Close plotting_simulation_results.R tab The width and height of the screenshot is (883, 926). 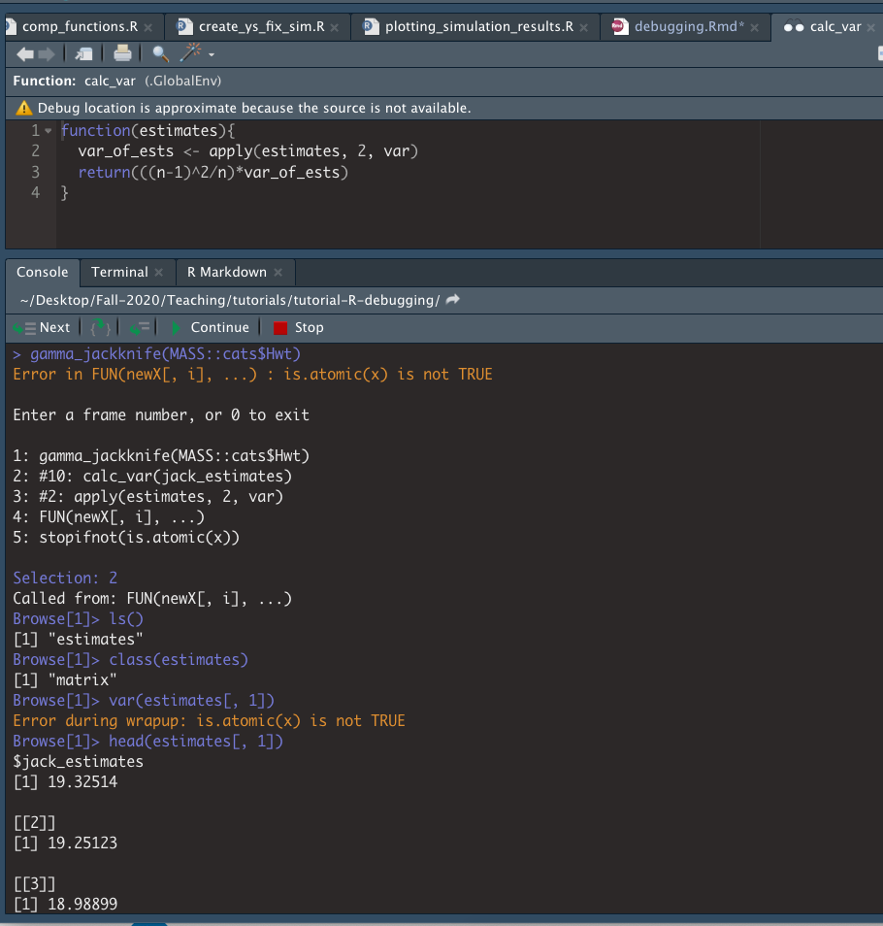584,28
